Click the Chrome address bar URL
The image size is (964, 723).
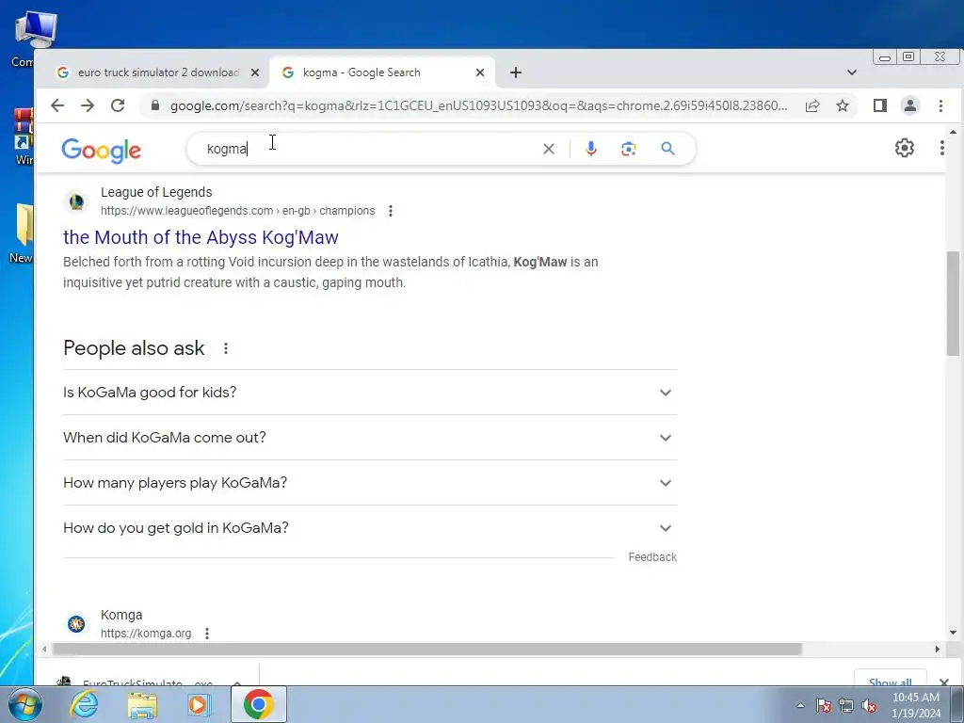pos(478,105)
